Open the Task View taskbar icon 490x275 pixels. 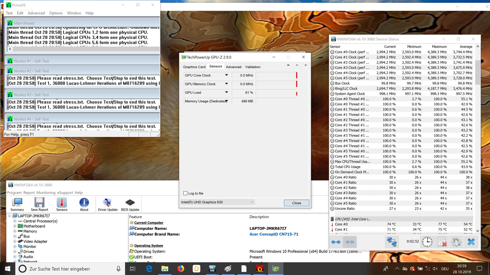point(133,269)
